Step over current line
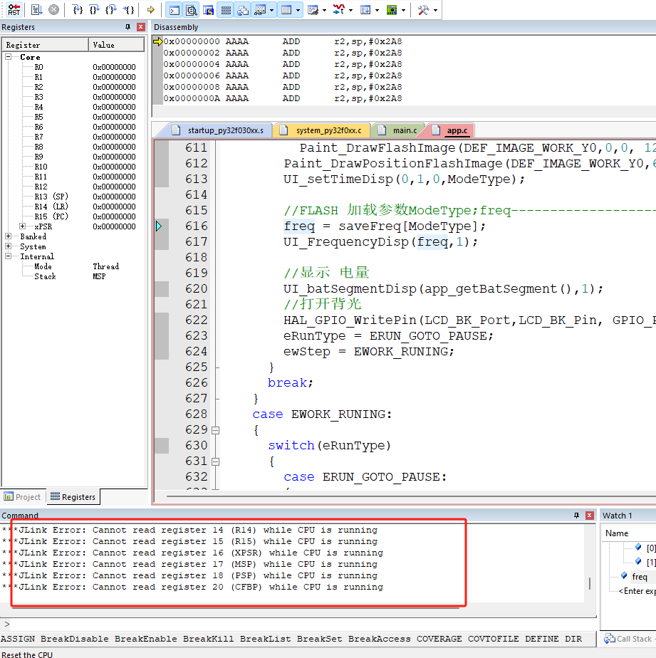The height and width of the screenshot is (658, 656). (x=94, y=9)
